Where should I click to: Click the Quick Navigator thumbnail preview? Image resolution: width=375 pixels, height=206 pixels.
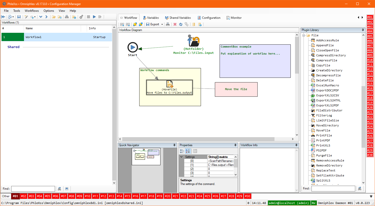(x=146, y=156)
